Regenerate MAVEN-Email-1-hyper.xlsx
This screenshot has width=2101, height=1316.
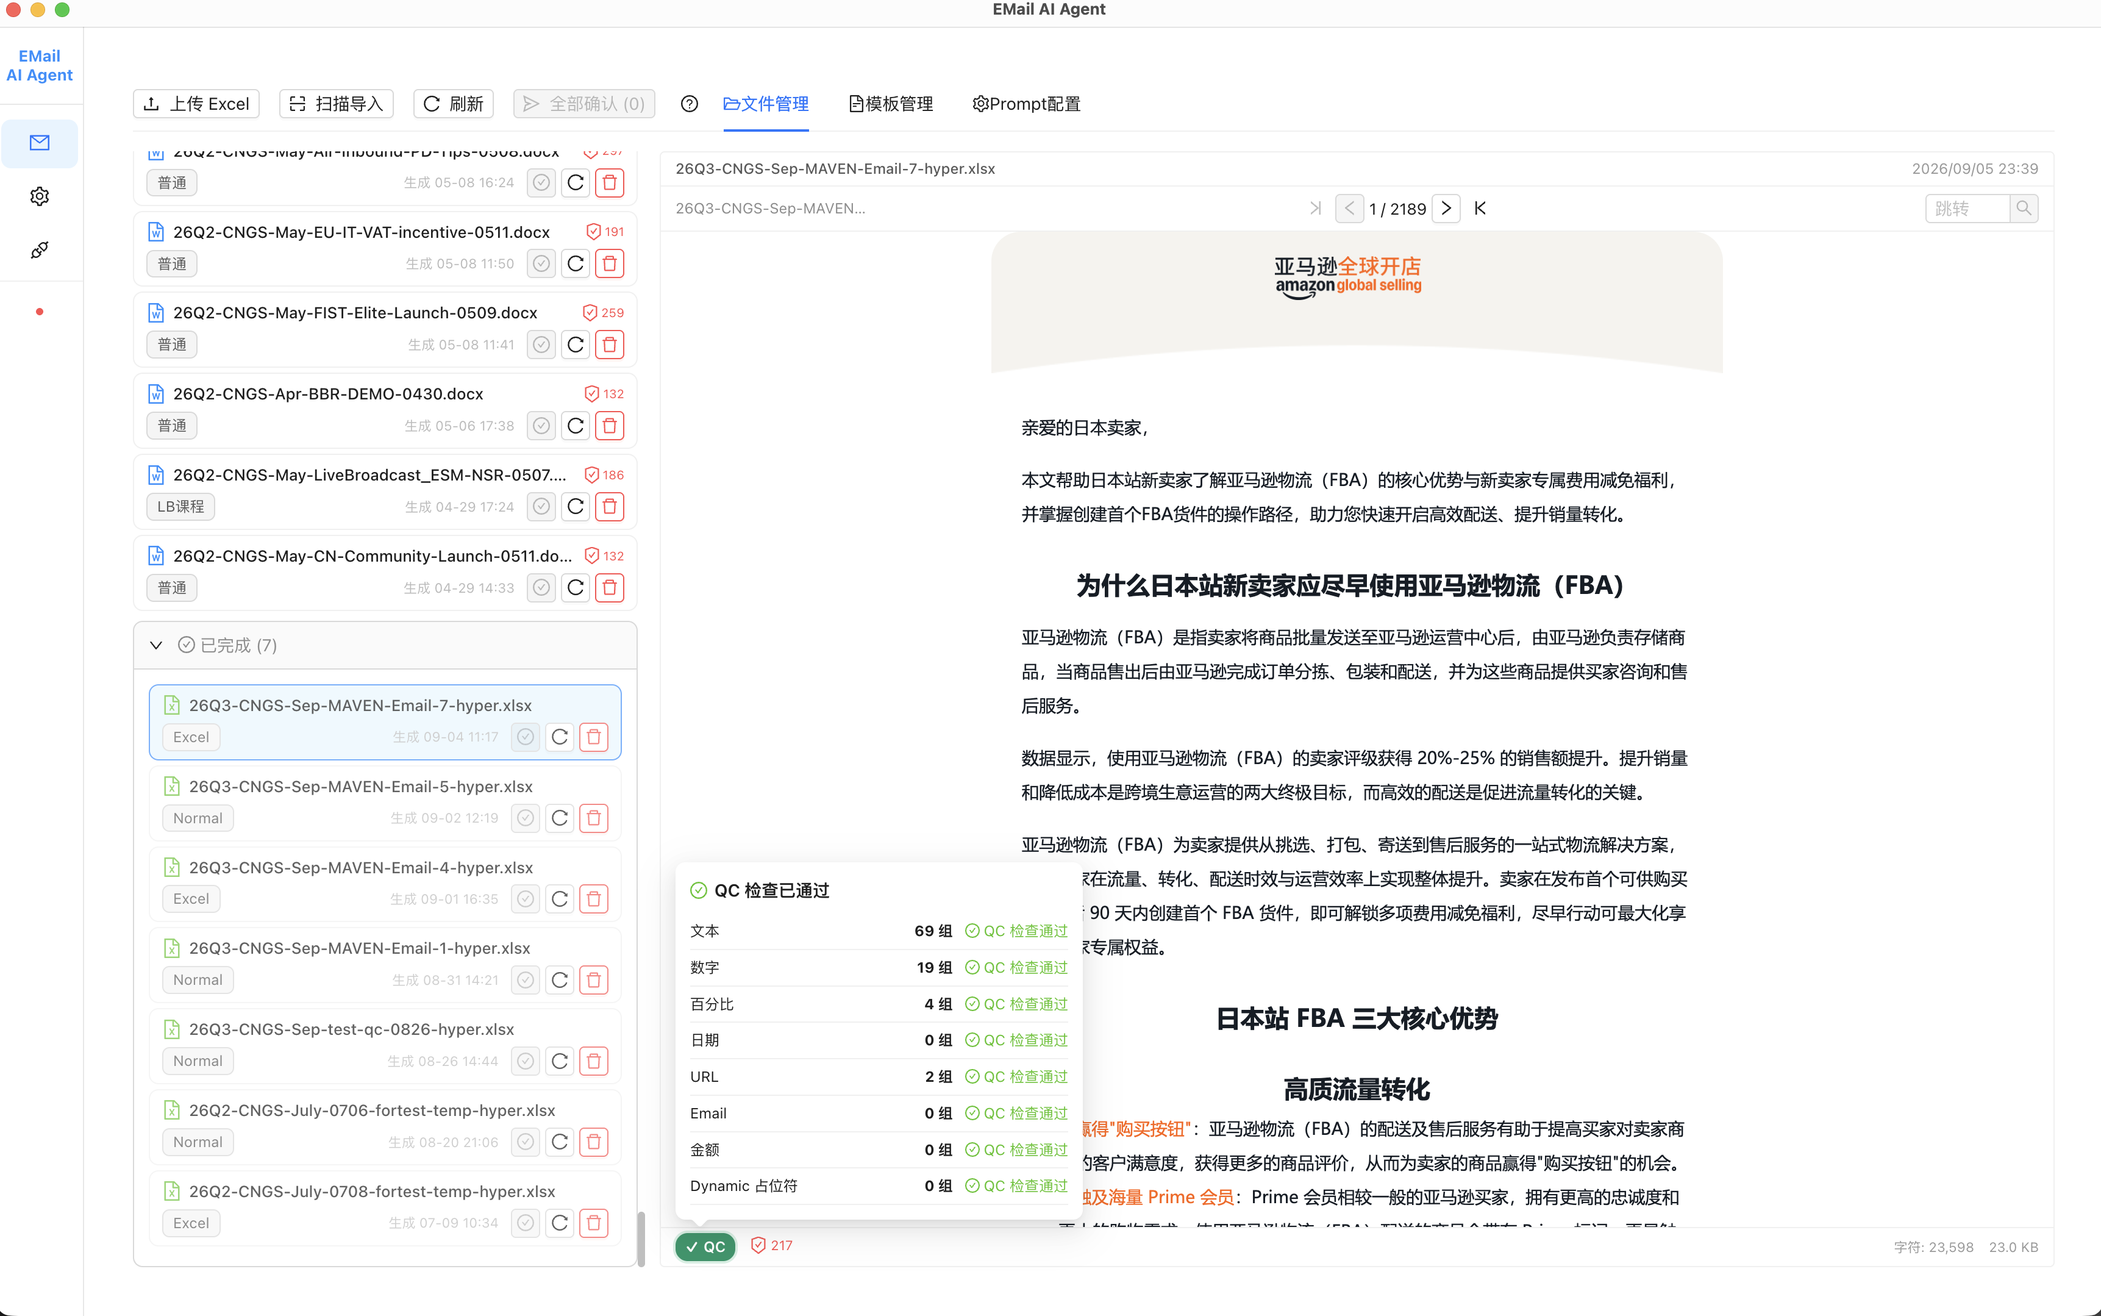pyautogui.click(x=560, y=980)
